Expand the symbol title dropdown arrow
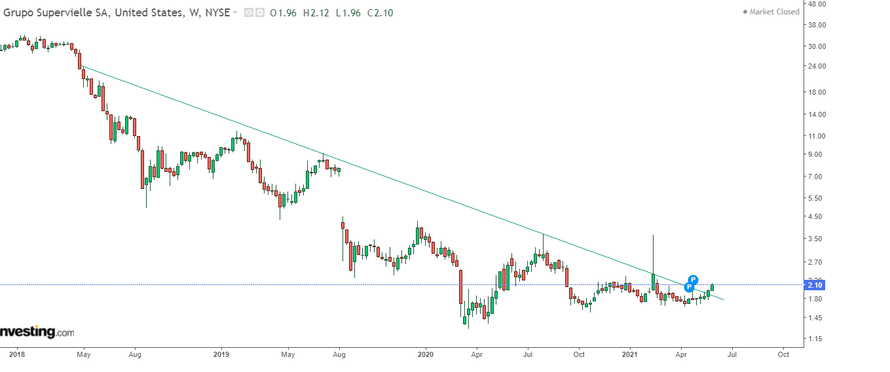This screenshot has height=372, width=890. pyautogui.click(x=235, y=13)
